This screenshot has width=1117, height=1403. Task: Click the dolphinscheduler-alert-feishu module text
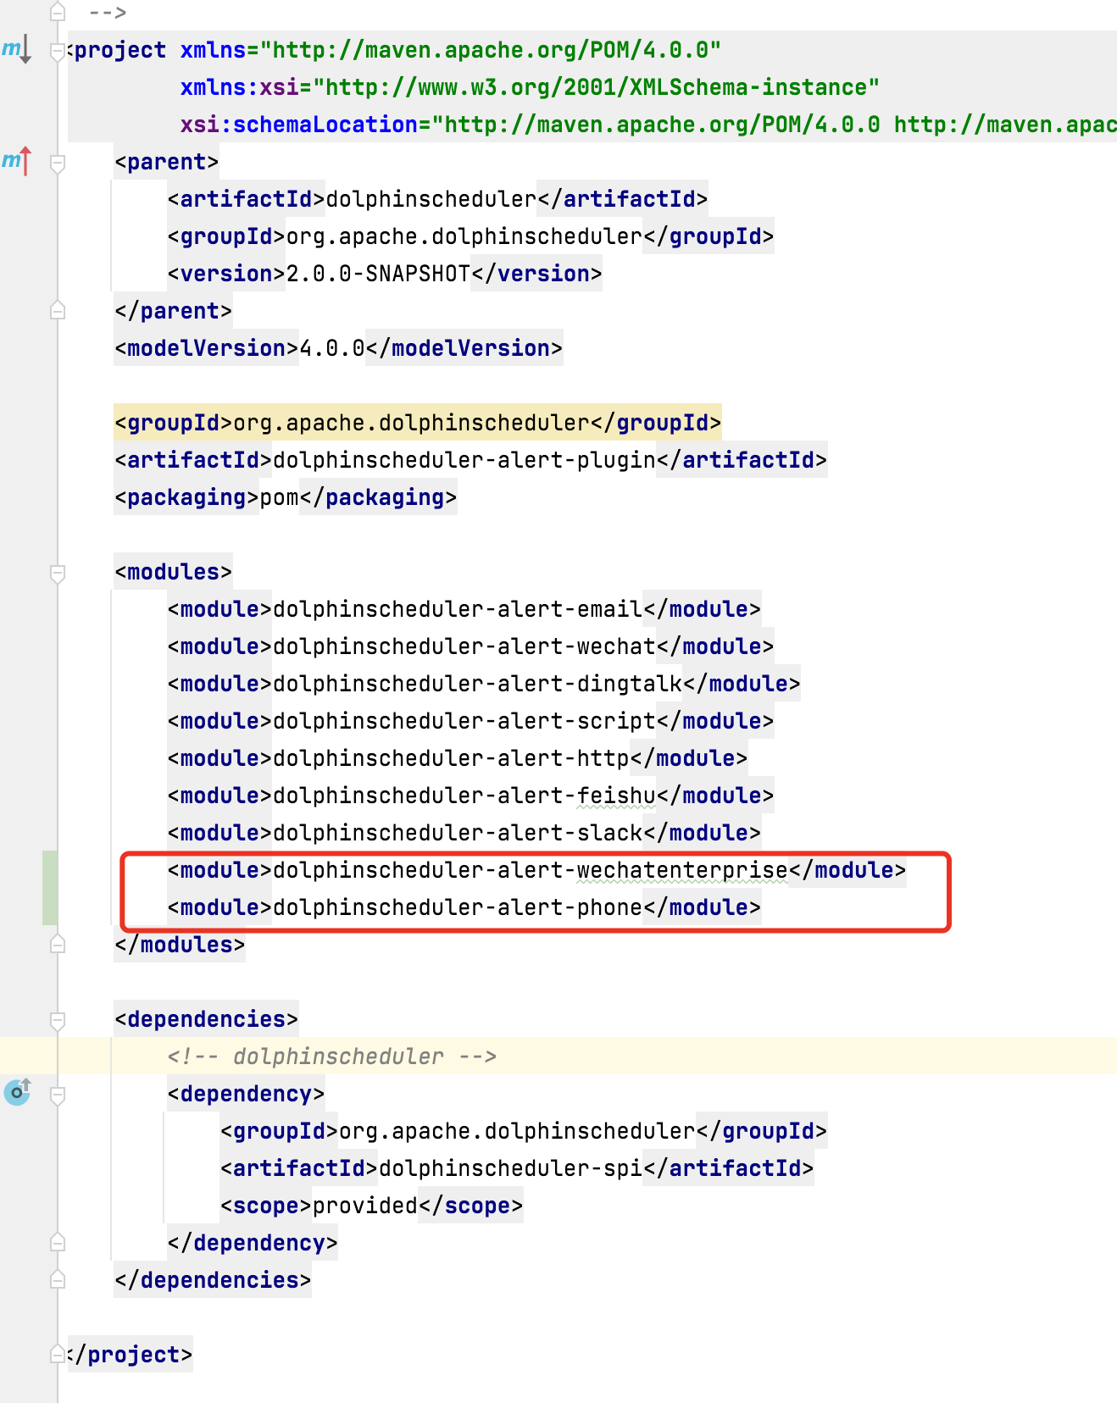point(464,796)
